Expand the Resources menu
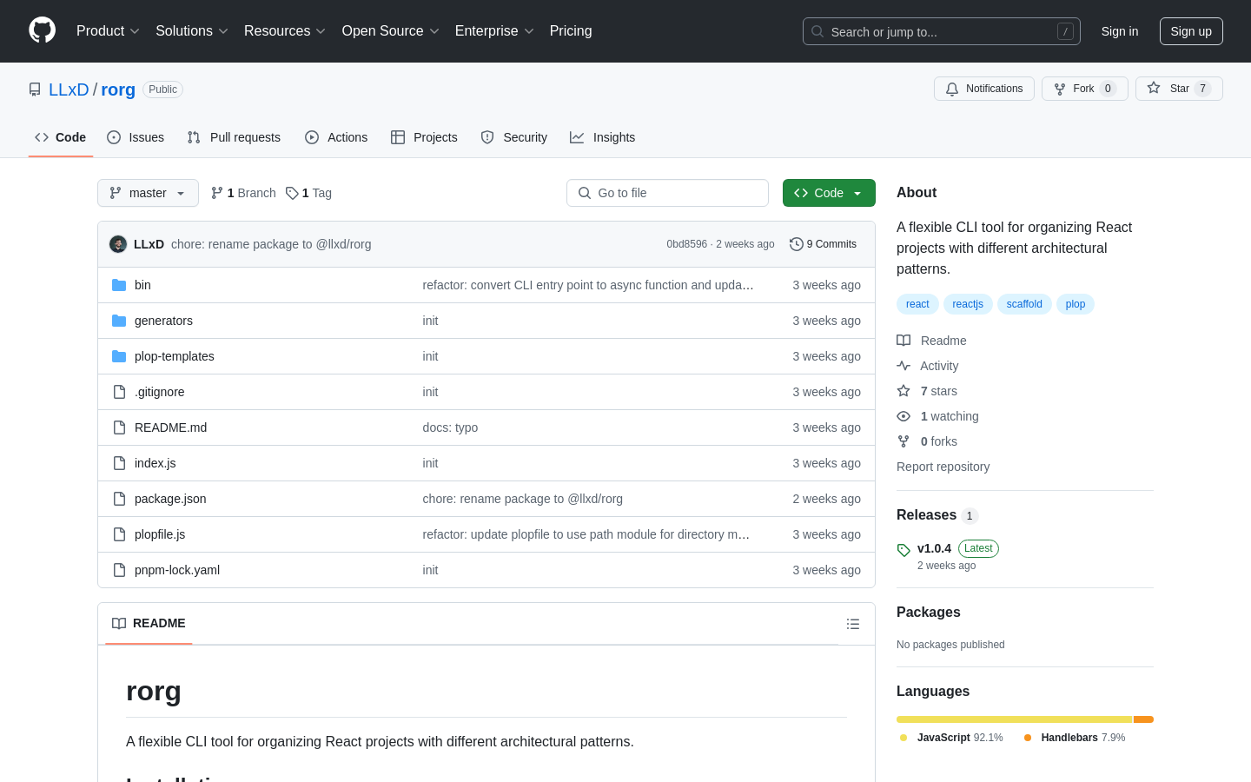1251x782 pixels. (285, 31)
